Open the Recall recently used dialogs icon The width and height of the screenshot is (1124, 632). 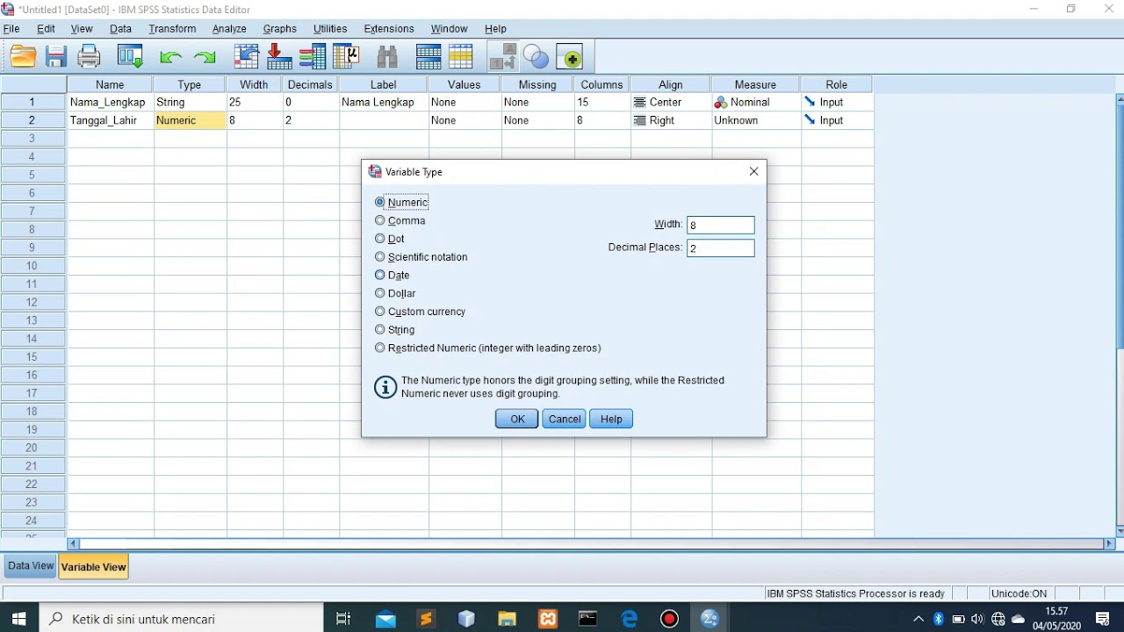coord(130,58)
